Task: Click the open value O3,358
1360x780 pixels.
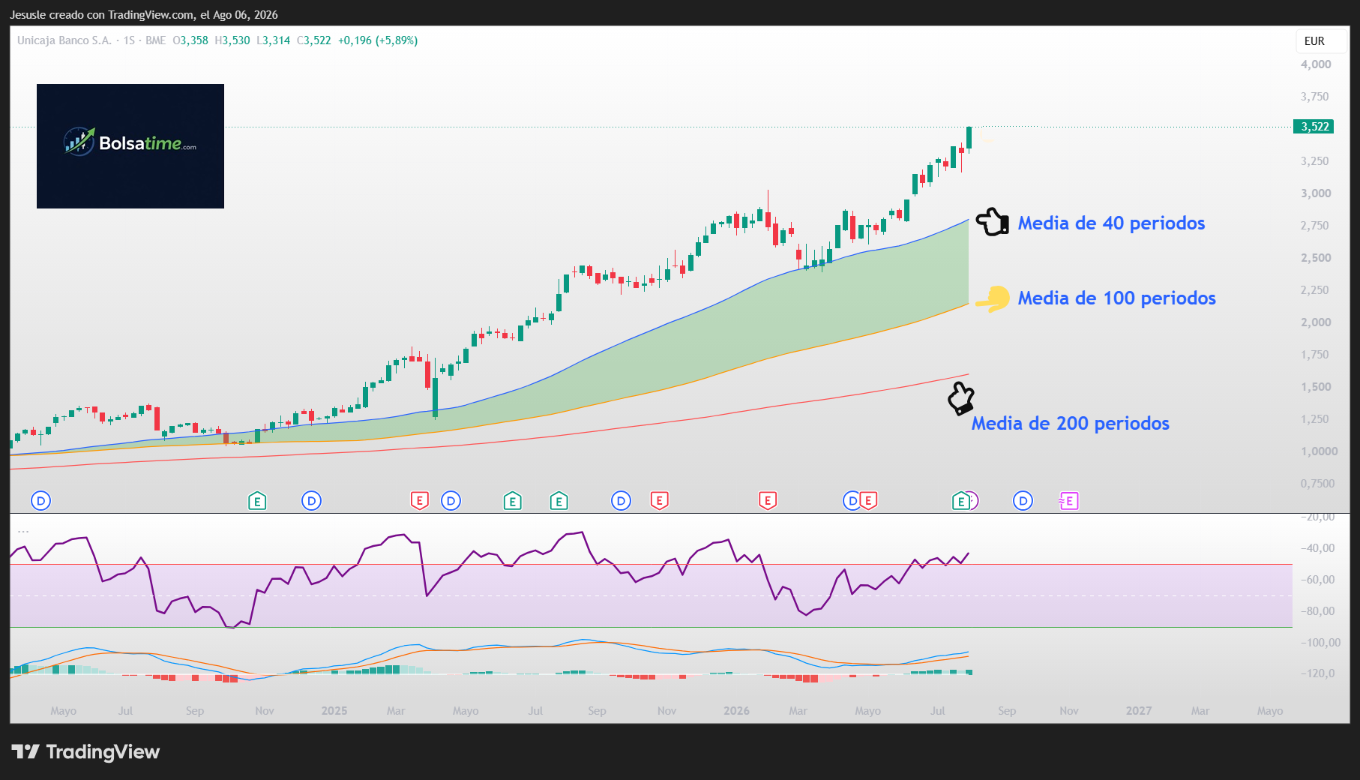Action: 190,40
